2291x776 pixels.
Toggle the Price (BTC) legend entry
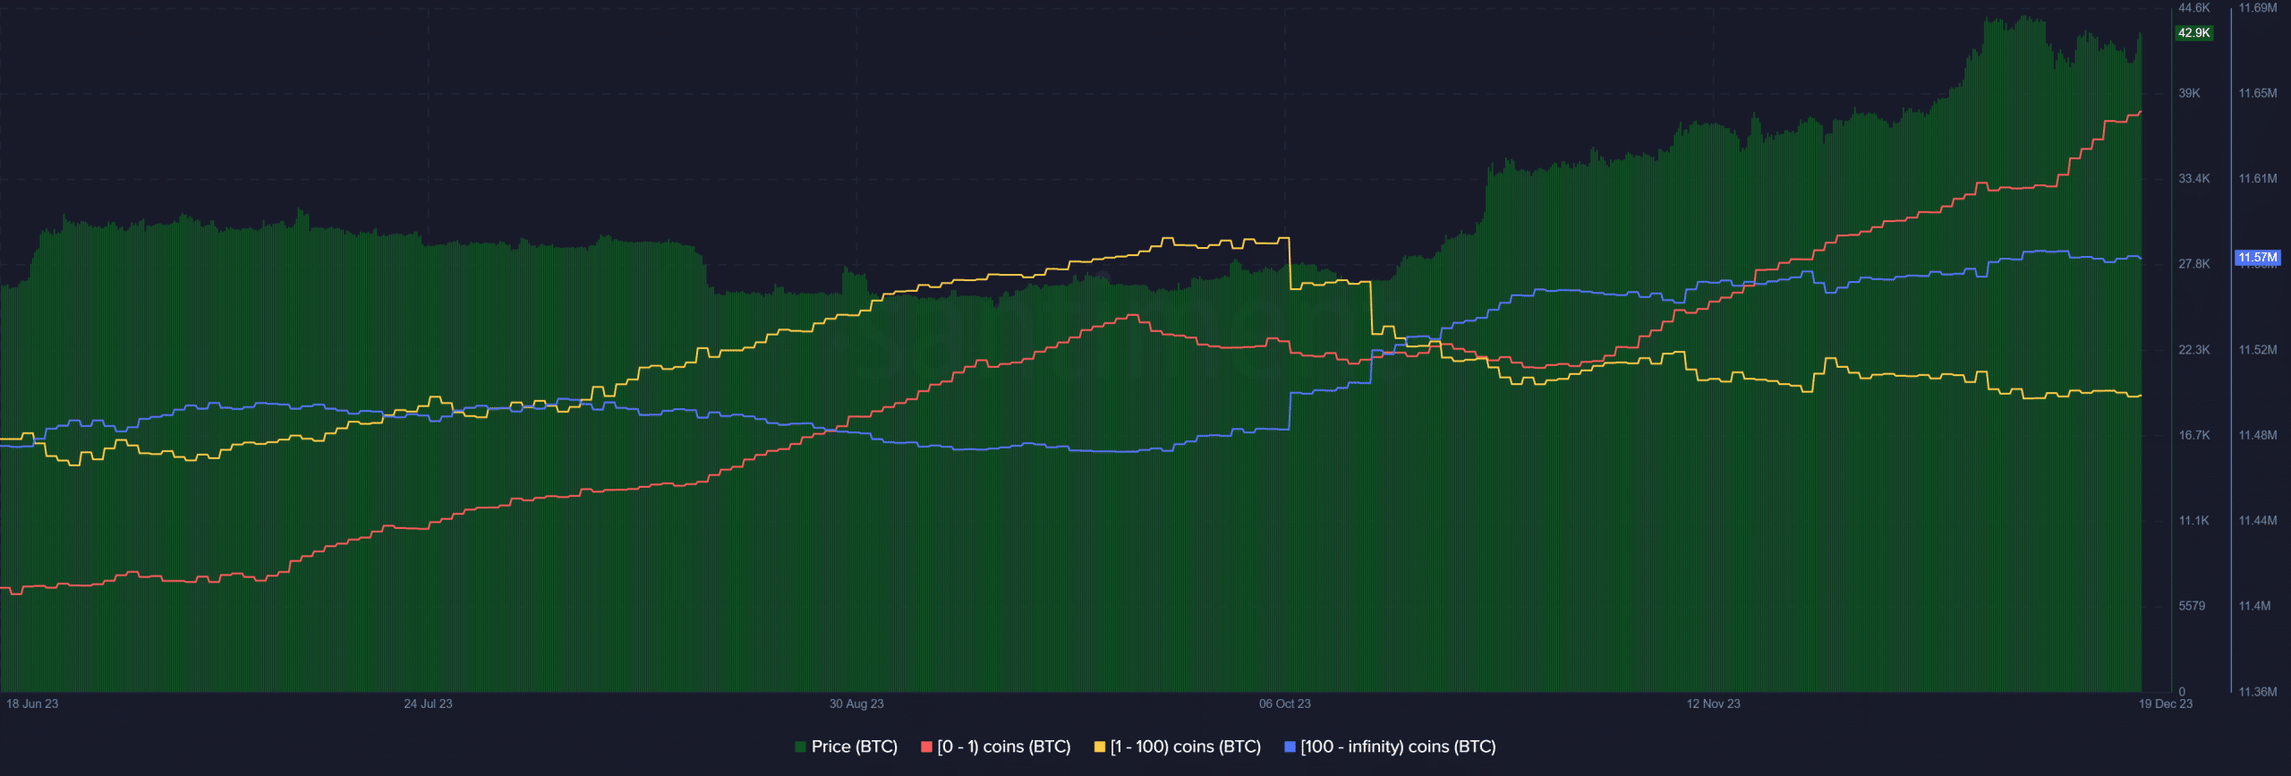(846, 746)
